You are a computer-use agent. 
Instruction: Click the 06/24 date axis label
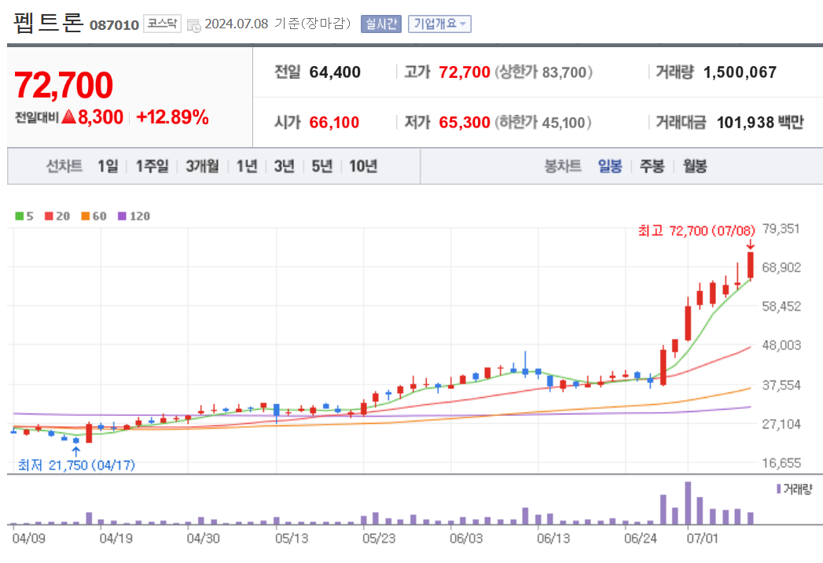(641, 539)
